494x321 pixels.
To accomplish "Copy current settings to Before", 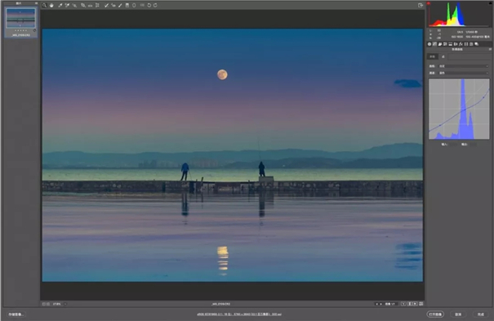I will [415, 304].
